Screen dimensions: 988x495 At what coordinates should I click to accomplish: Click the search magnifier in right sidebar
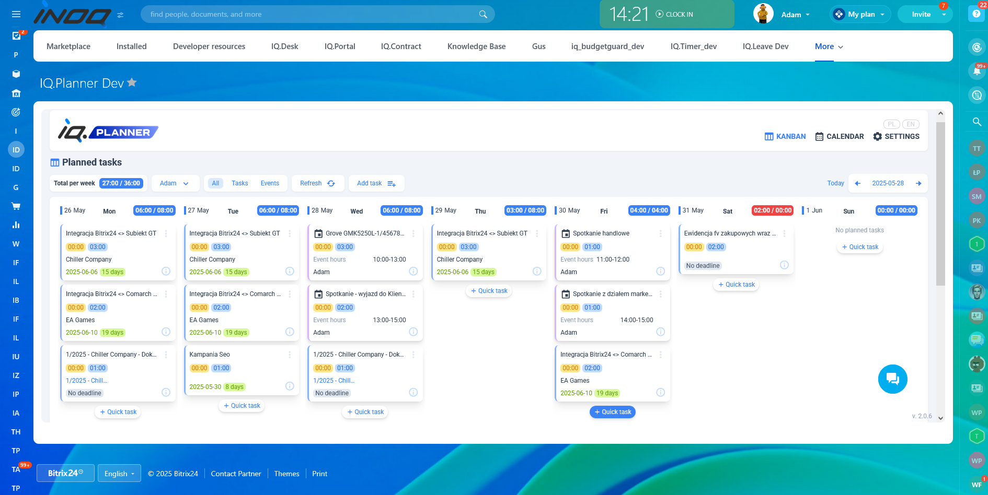click(x=976, y=122)
